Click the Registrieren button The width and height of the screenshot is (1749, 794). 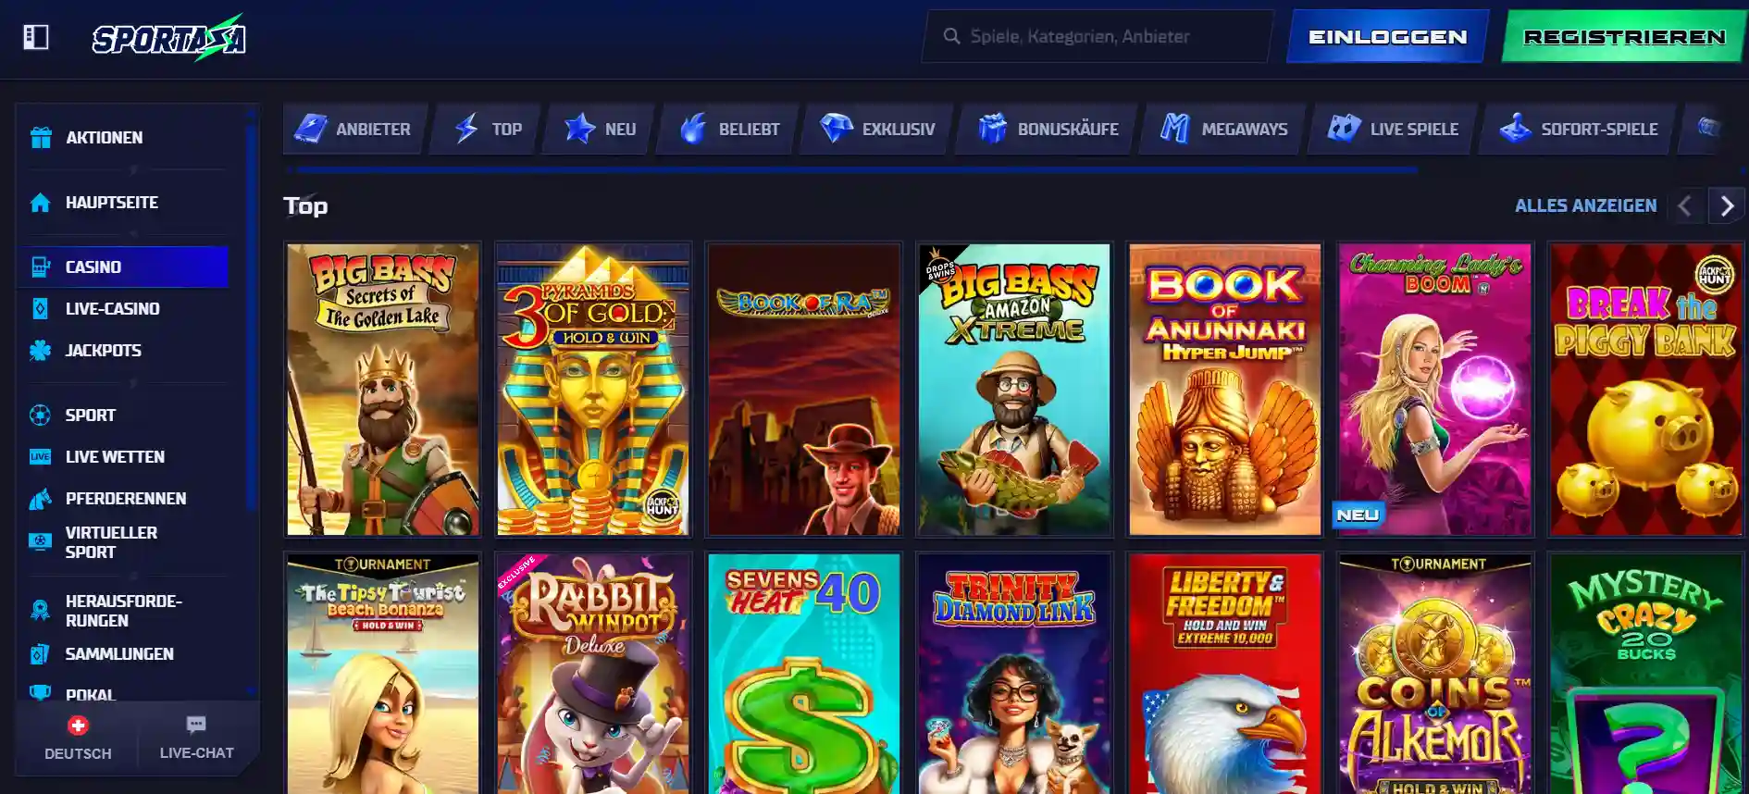point(1624,37)
